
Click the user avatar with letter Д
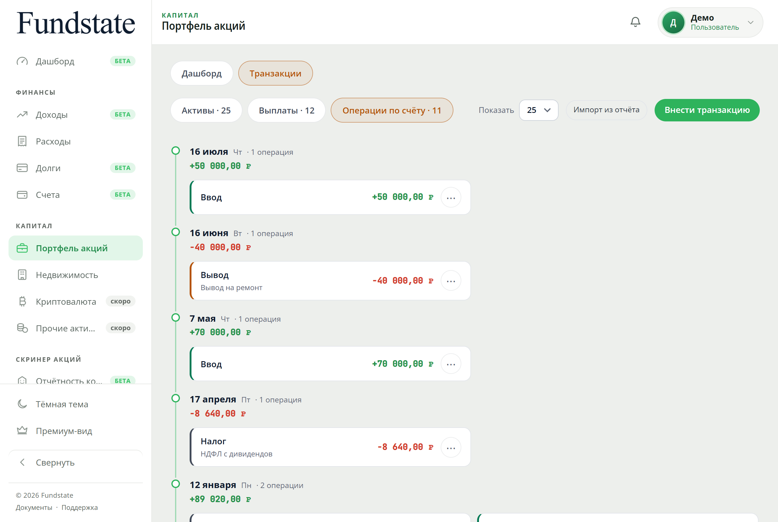pos(673,23)
